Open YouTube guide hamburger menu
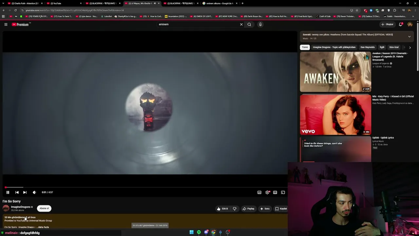This screenshot has height=236, width=419. (6, 24)
